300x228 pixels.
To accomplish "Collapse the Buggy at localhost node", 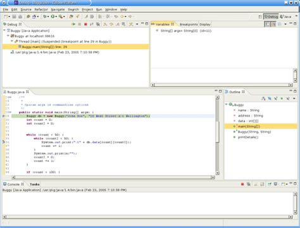I will click(x=8, y=36).
